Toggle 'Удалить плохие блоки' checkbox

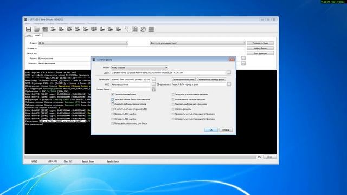tap(113, 94)
